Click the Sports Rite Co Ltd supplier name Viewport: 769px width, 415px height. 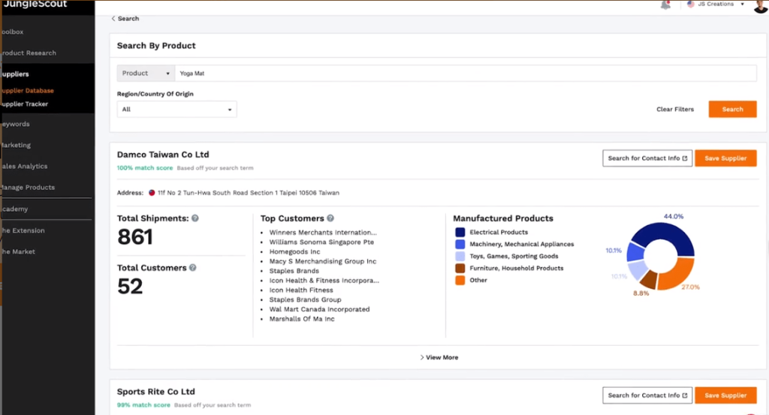[x=156, y=392]
